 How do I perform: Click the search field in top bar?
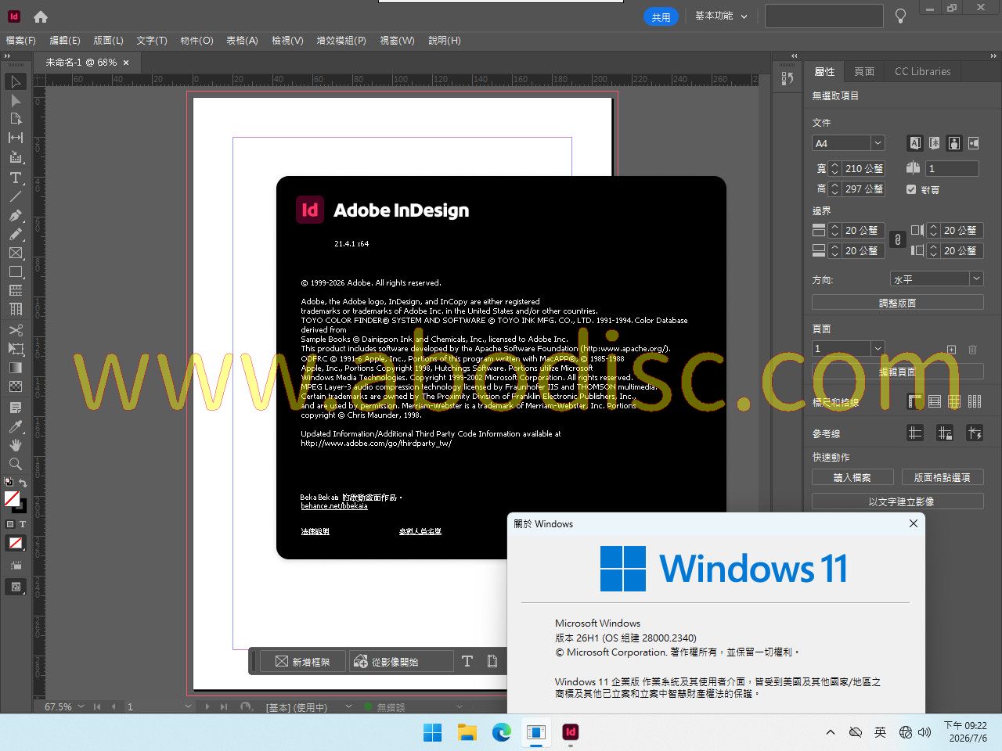824,16
